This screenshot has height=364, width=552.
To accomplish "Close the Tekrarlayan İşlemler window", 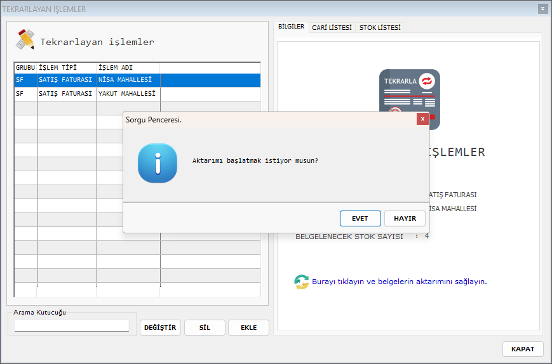I will 542,9.
